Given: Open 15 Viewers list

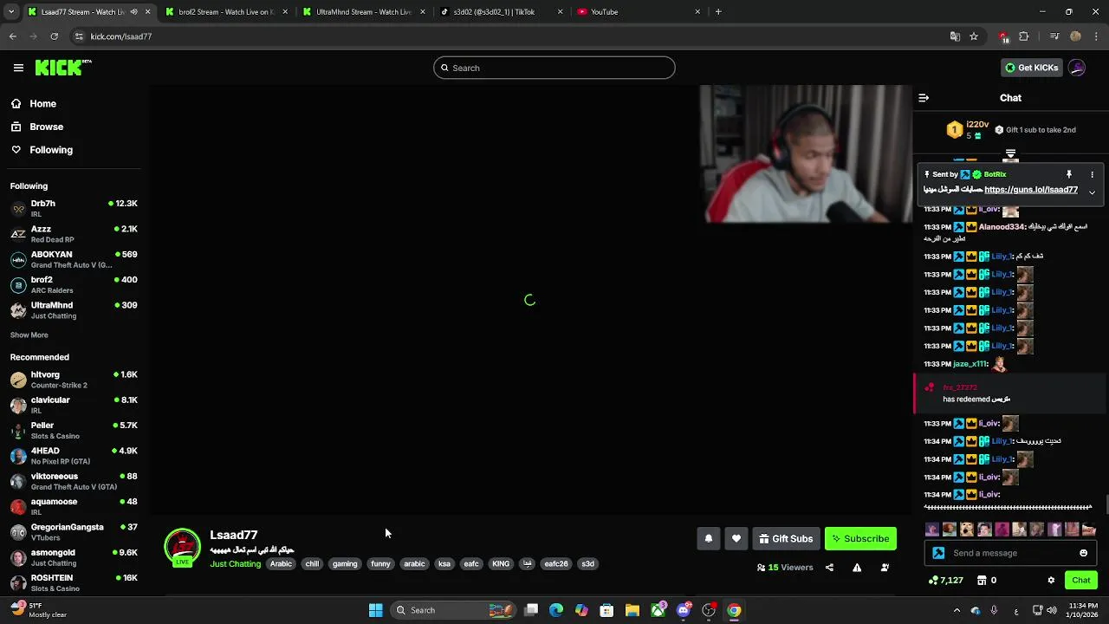Looking at the screenshot, I should point(785,568).
